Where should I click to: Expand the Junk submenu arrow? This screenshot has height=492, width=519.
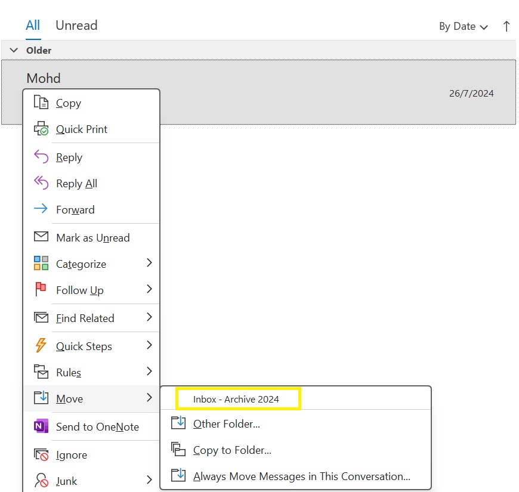pyautogui.click(x=149, y=479)
